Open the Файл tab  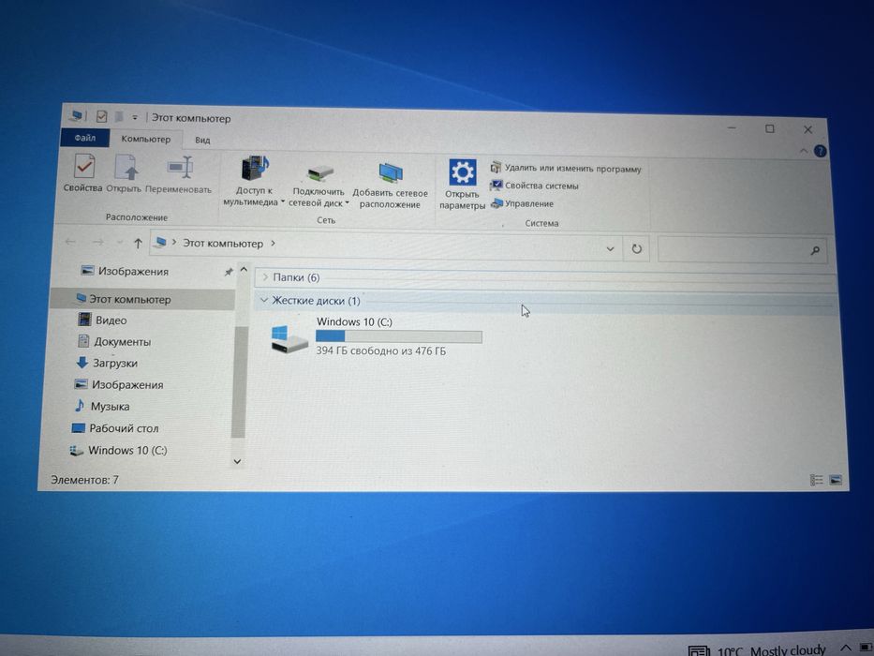84,138
